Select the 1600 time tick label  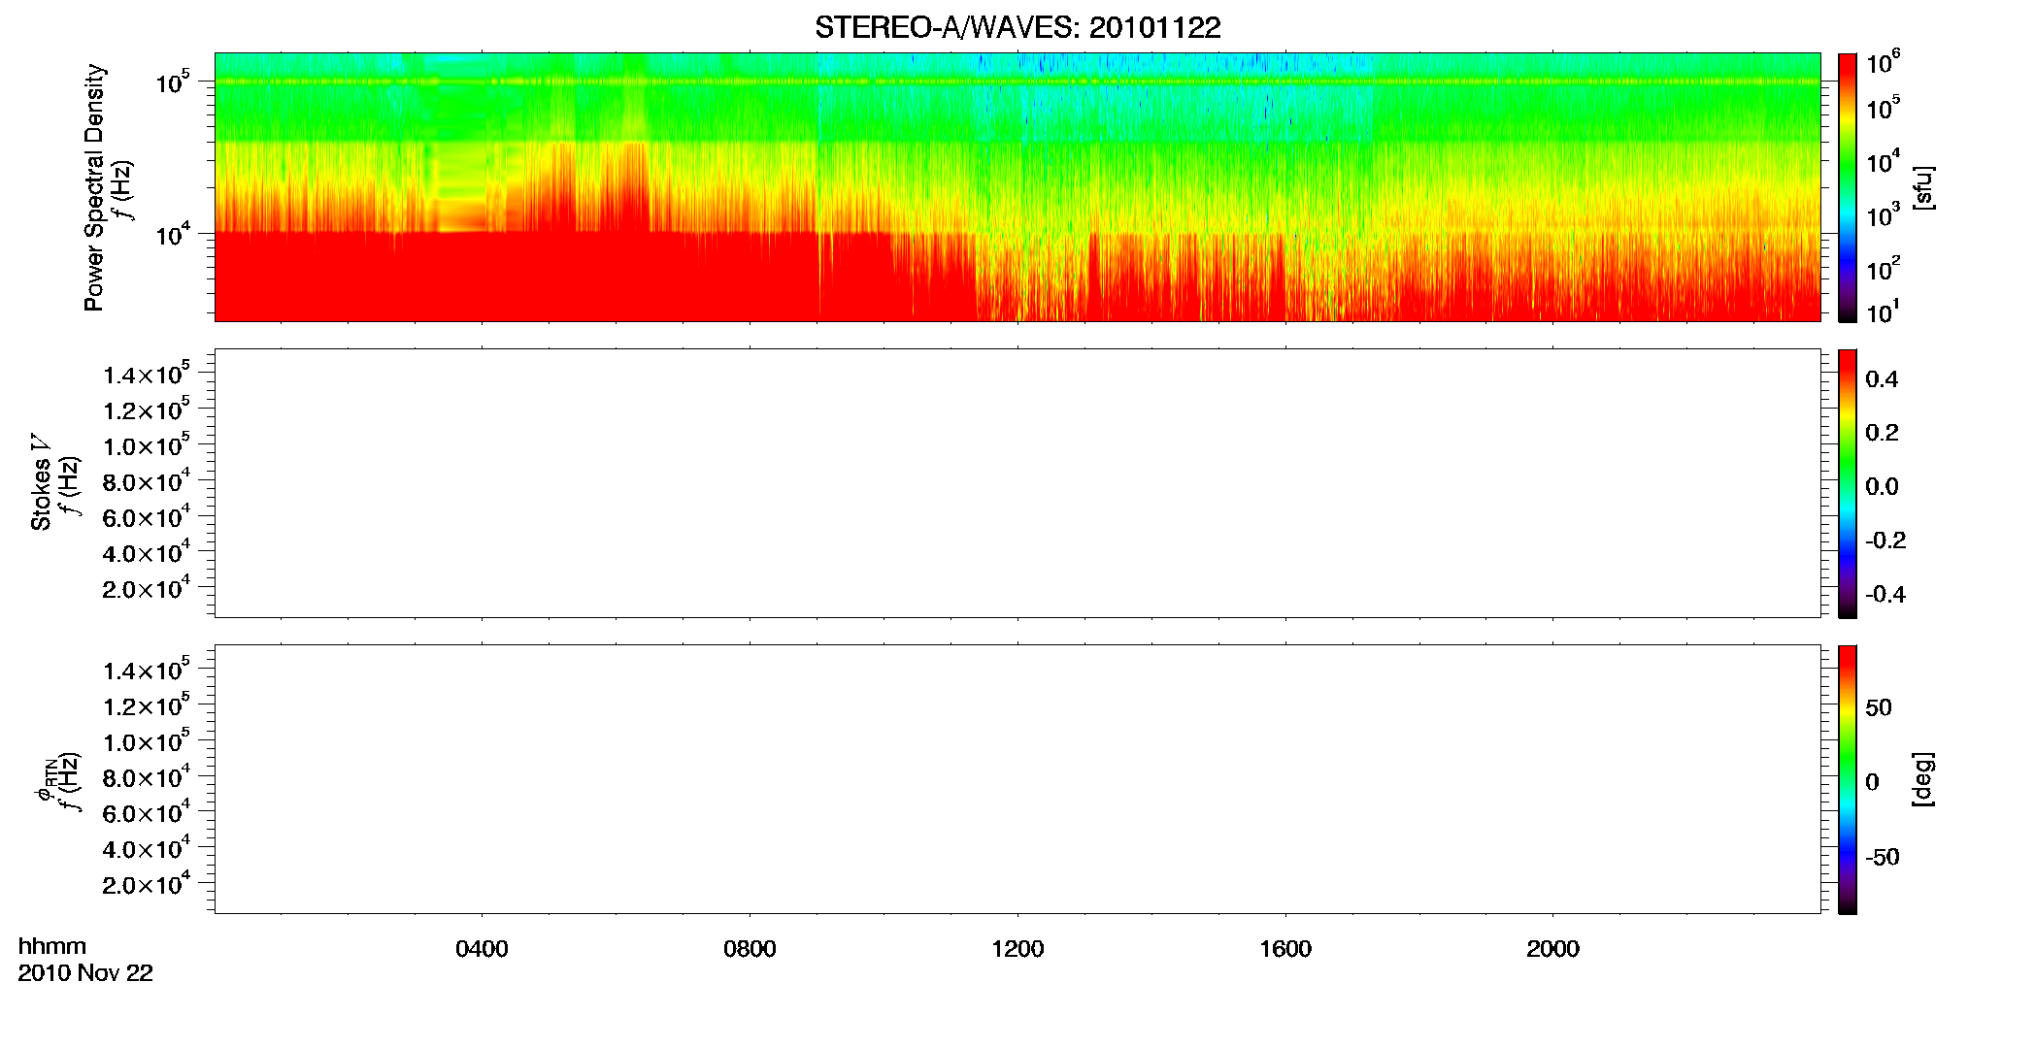[1285, 949]
